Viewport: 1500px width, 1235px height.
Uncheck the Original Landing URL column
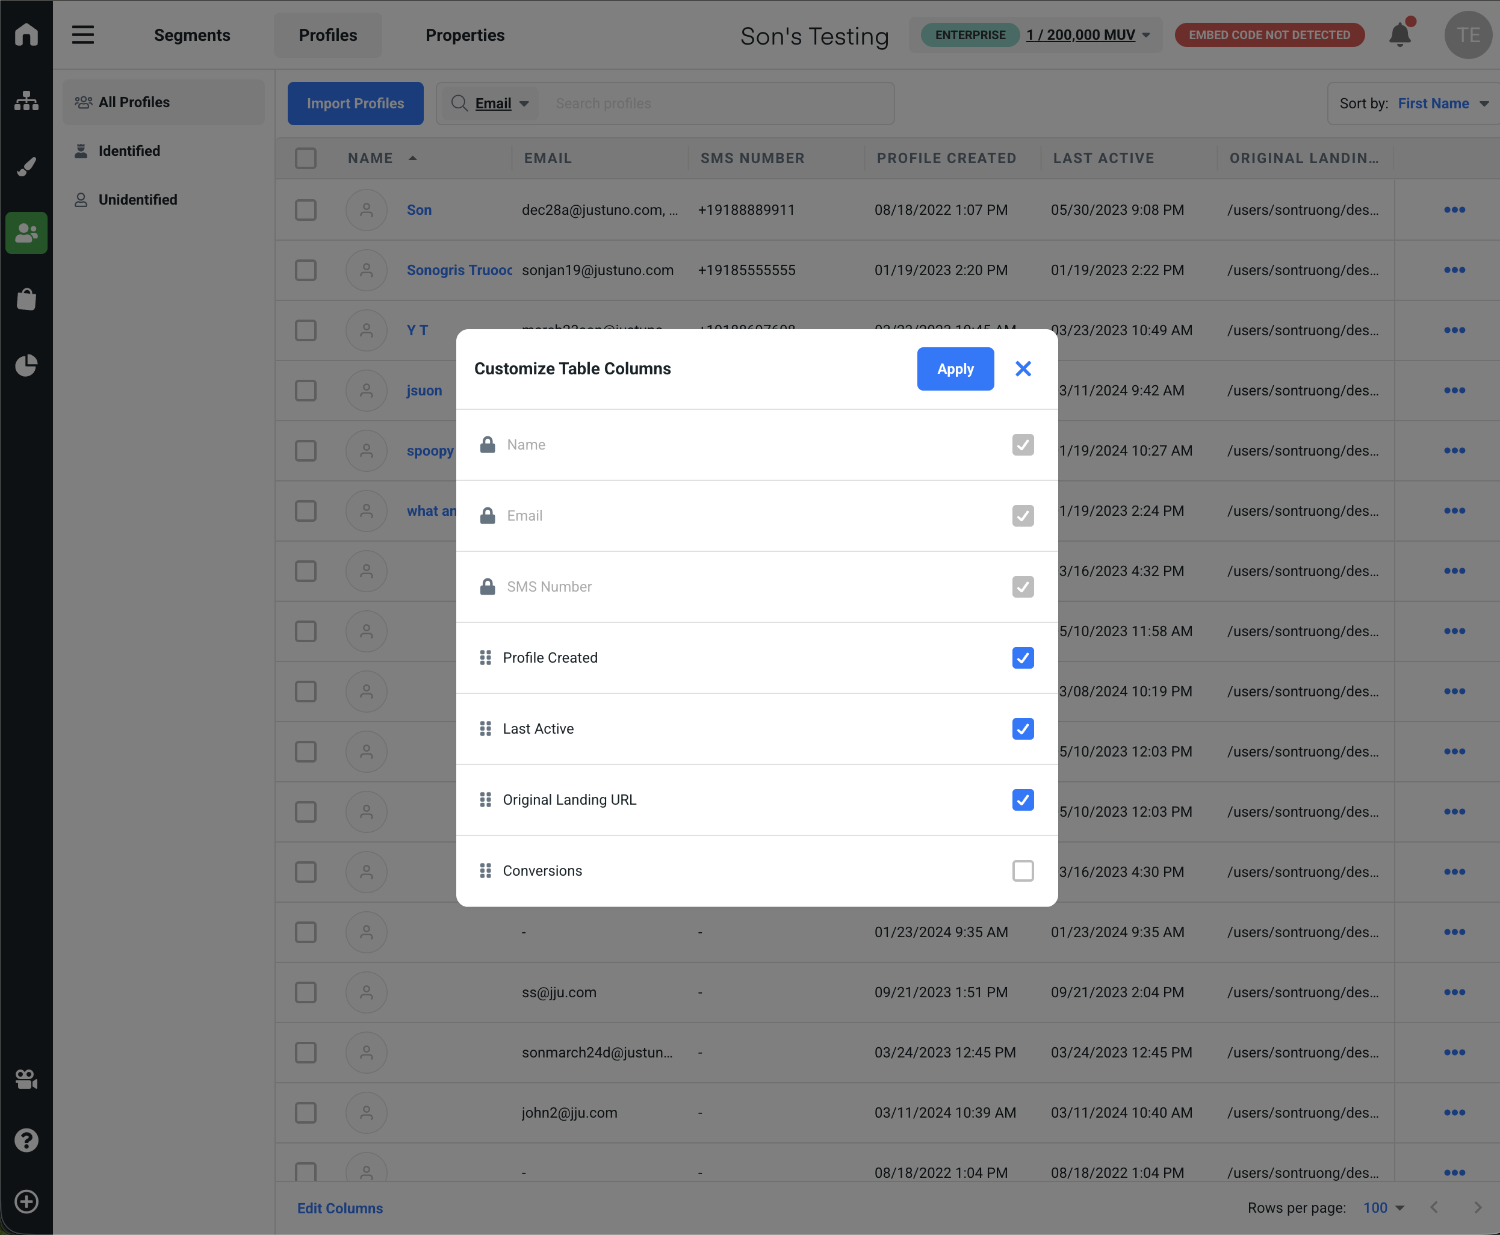coord(1023,800)
